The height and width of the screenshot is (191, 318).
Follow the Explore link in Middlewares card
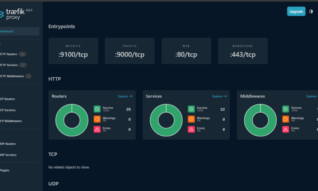(x=312, y=96)
